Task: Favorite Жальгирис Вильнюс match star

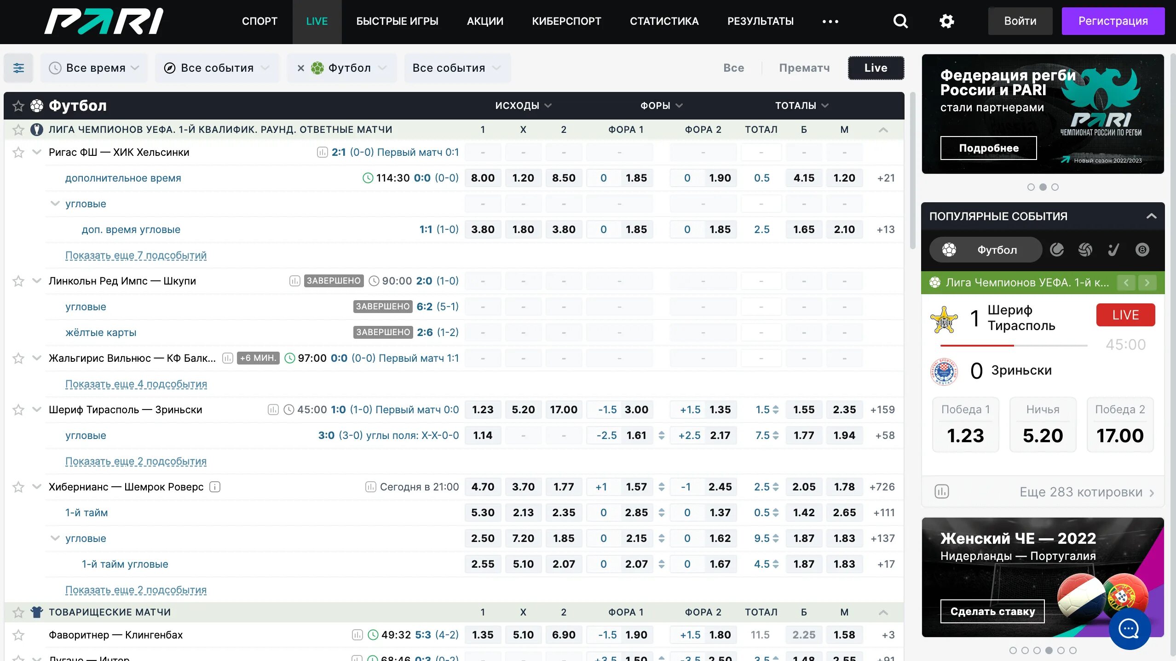Action: [18, 358]
